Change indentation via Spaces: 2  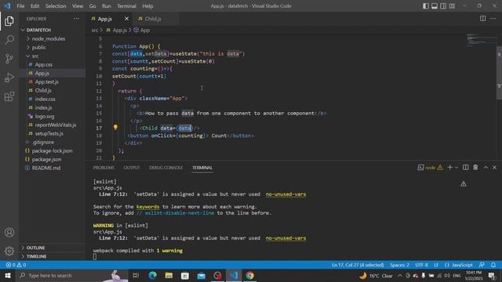click(399, 265)
